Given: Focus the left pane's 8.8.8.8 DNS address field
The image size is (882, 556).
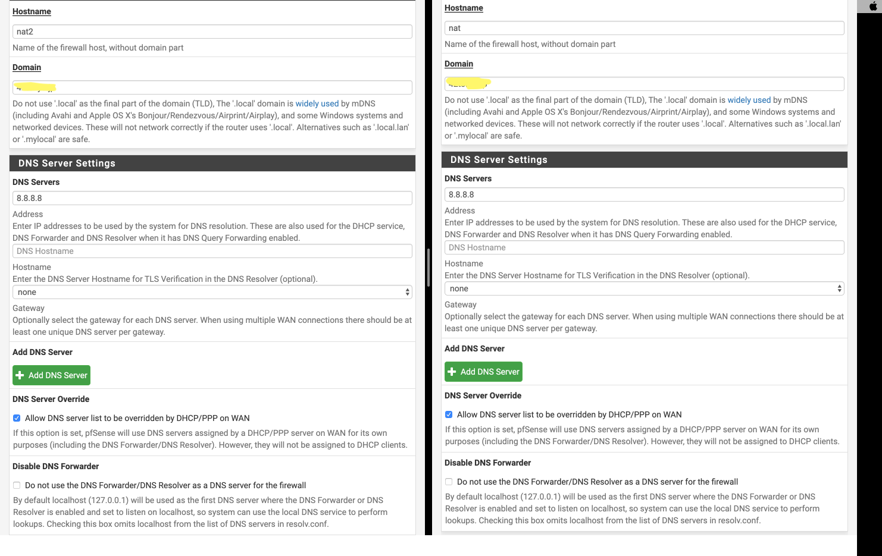Looking at the screenshot, I should coord(212,198).
